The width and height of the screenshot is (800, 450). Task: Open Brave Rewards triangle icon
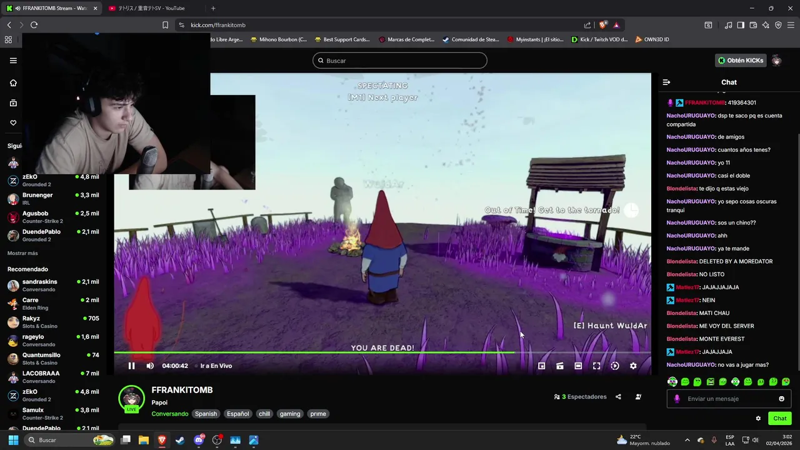pyautogui.click(x=616, y=25)
